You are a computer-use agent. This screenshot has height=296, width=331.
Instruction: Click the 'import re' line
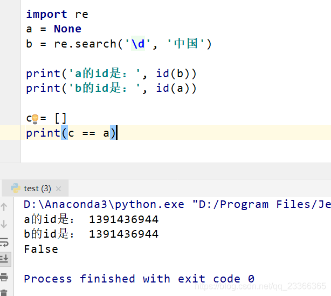[x=57, y=15]
